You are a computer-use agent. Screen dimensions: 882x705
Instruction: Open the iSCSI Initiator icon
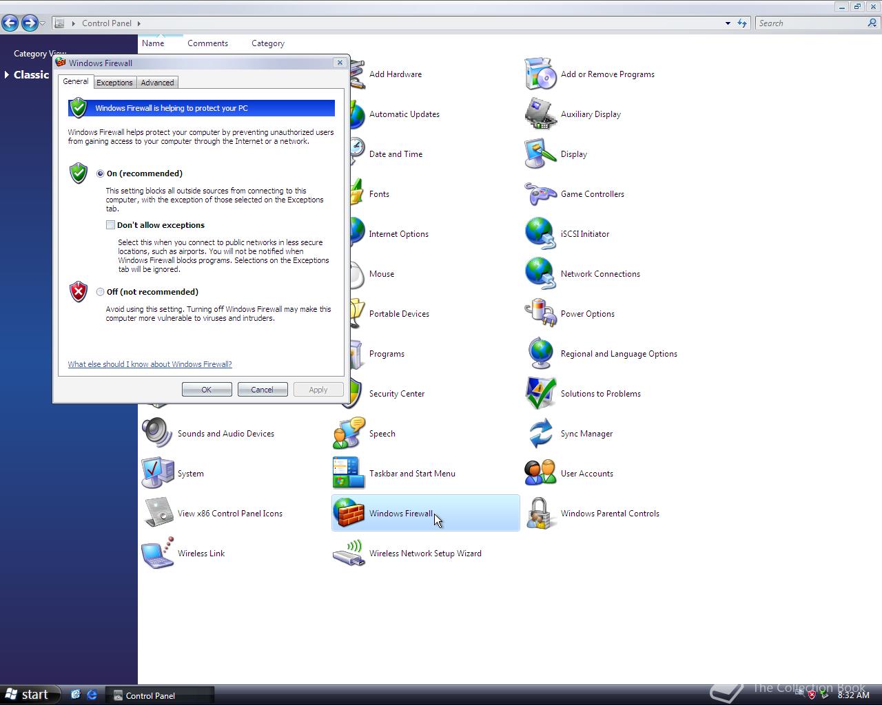point(540,233)
